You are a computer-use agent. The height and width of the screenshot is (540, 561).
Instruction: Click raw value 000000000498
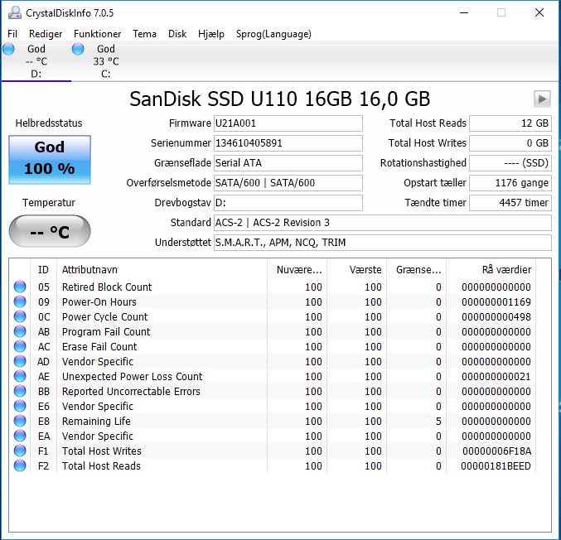[x=496, y=317]
